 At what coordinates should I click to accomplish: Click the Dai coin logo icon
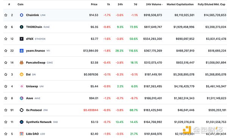(22, 74)
